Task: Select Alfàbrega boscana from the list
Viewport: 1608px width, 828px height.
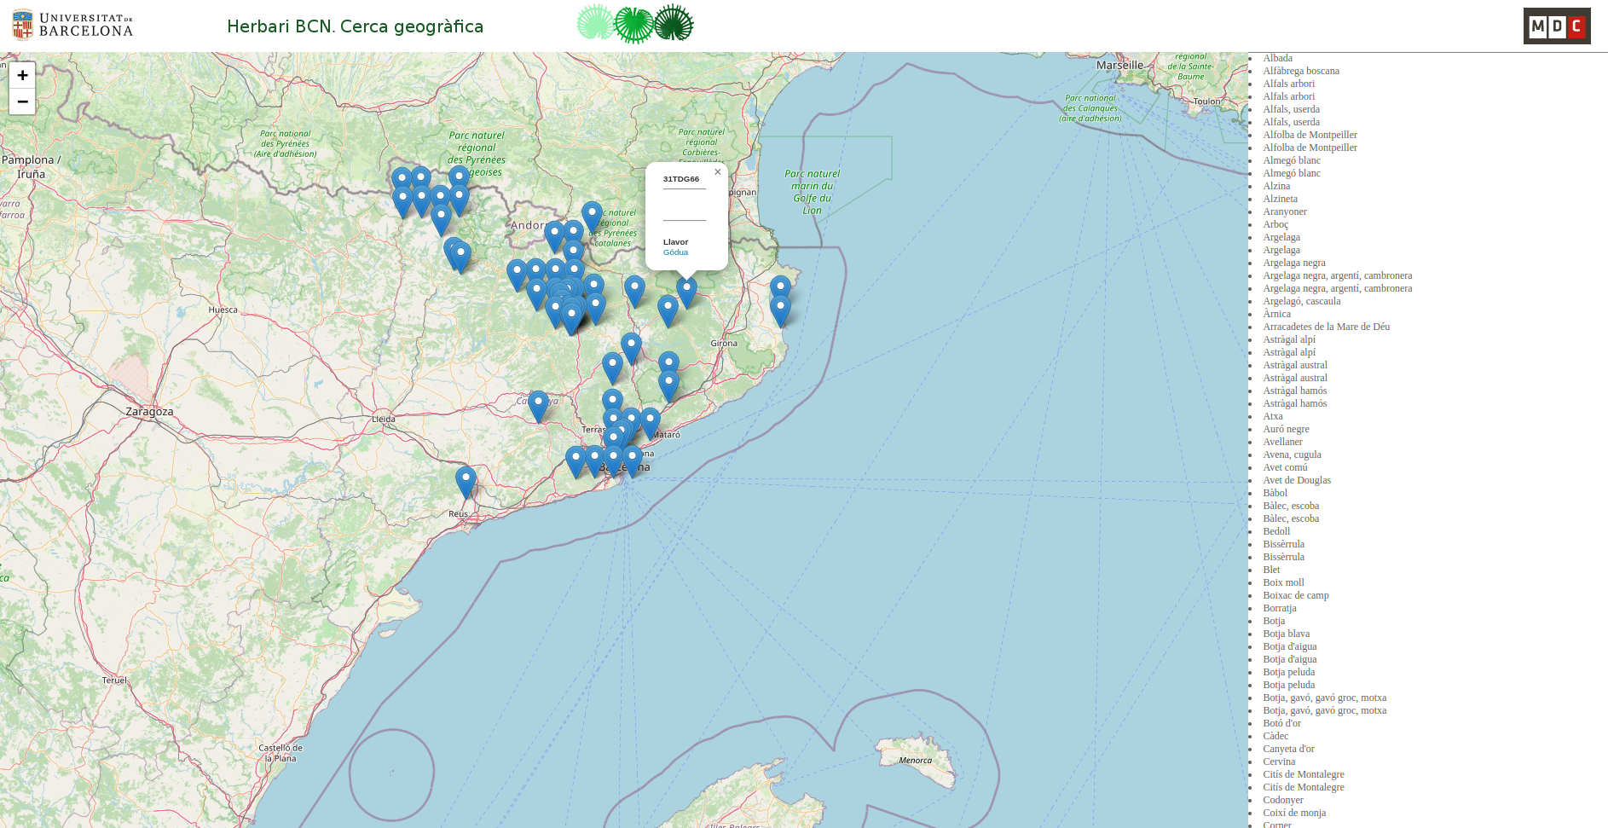Action: point(1301,71)
